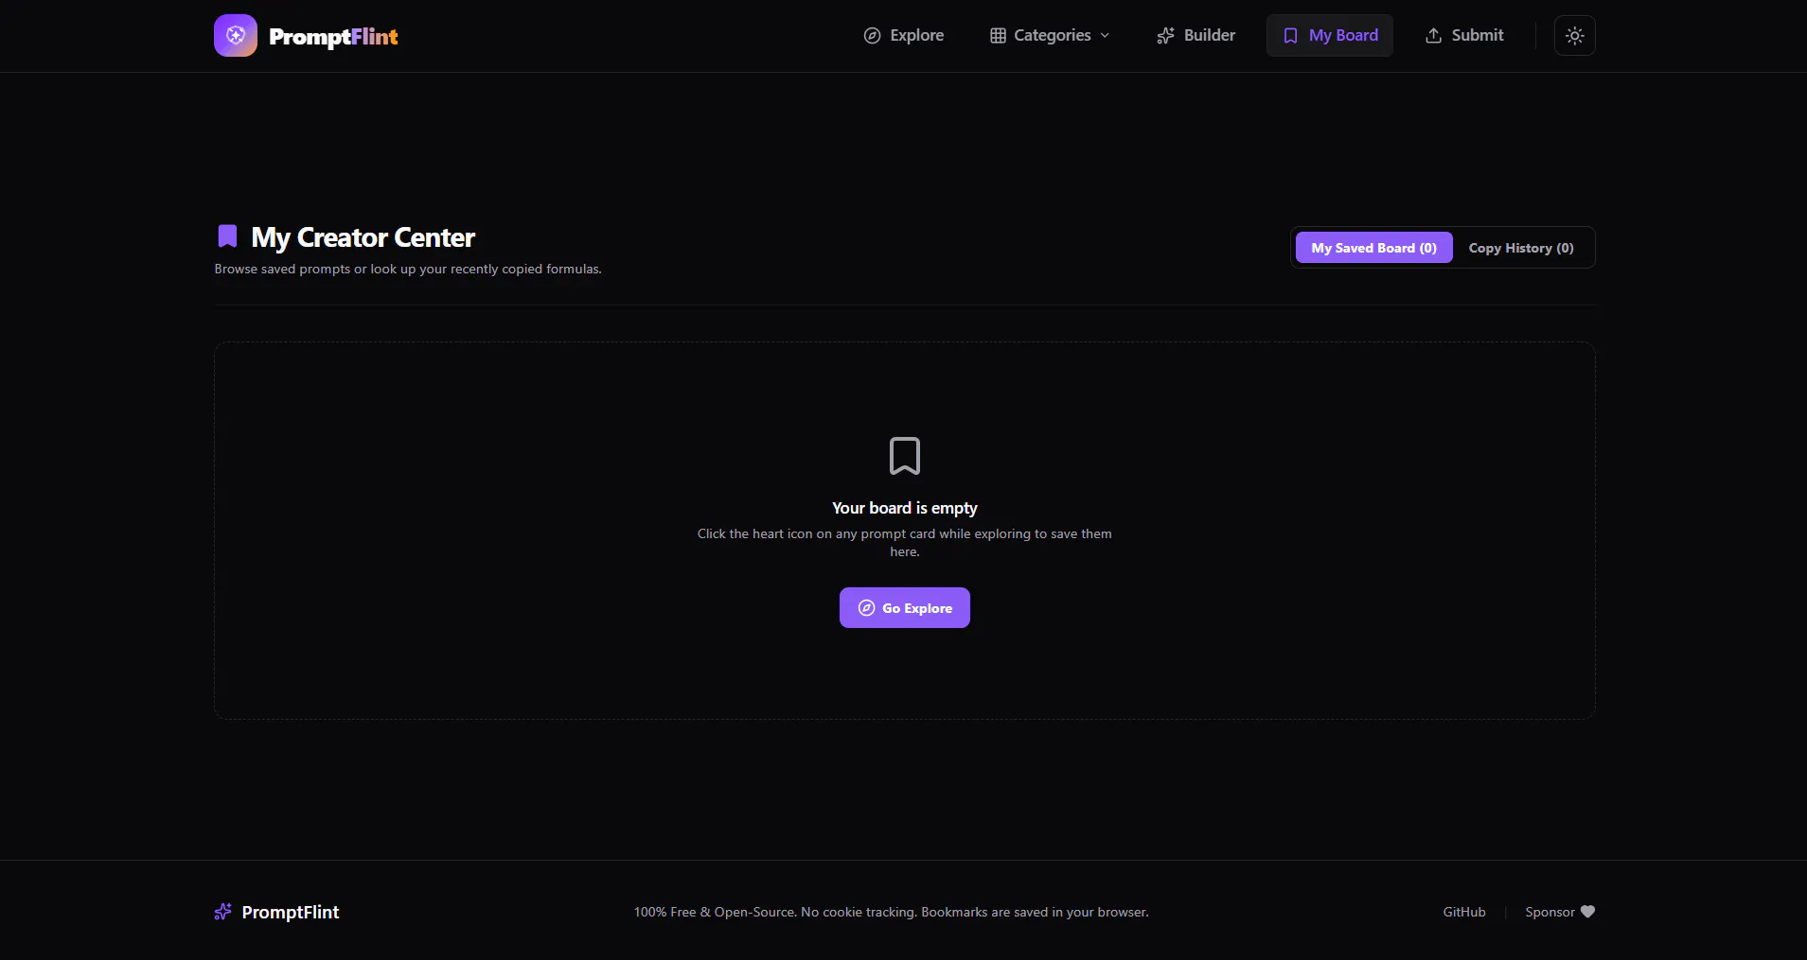The height and width of the screenshot is (960, 1807).
Task: Select the My Saved Board (0) tab
Action: (1373, 248)
